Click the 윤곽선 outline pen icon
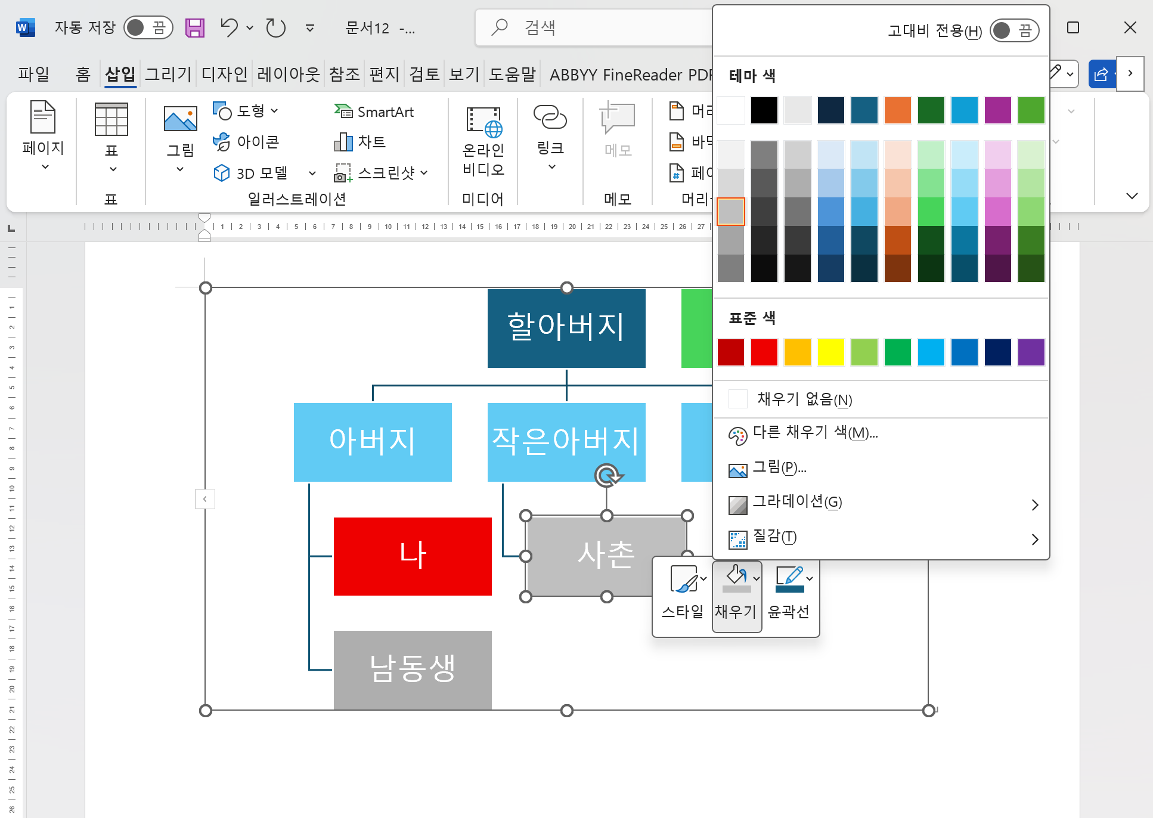This screenshot has width=1153, height=818. [789, 578]
